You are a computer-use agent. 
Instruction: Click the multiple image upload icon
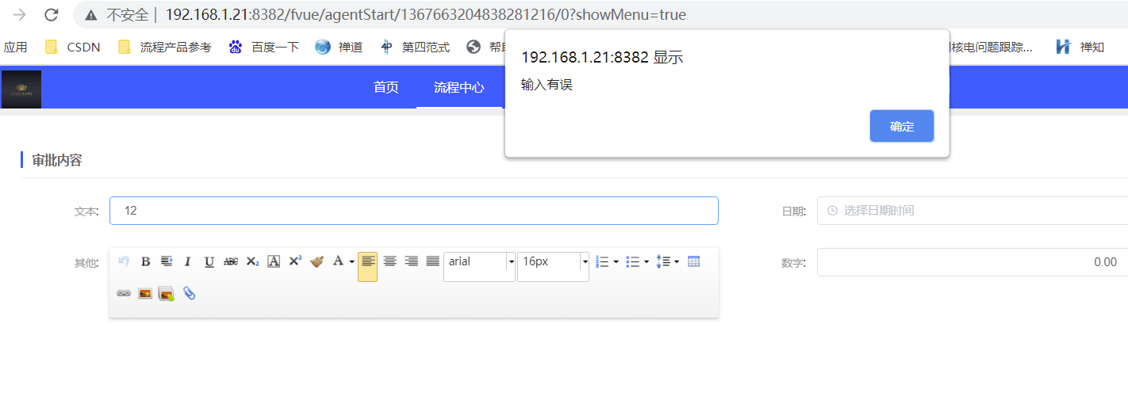[x=166, y=294]
